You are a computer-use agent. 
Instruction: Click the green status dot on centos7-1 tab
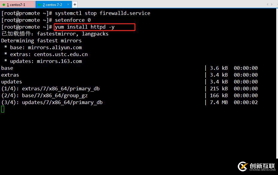pos(4,5)
